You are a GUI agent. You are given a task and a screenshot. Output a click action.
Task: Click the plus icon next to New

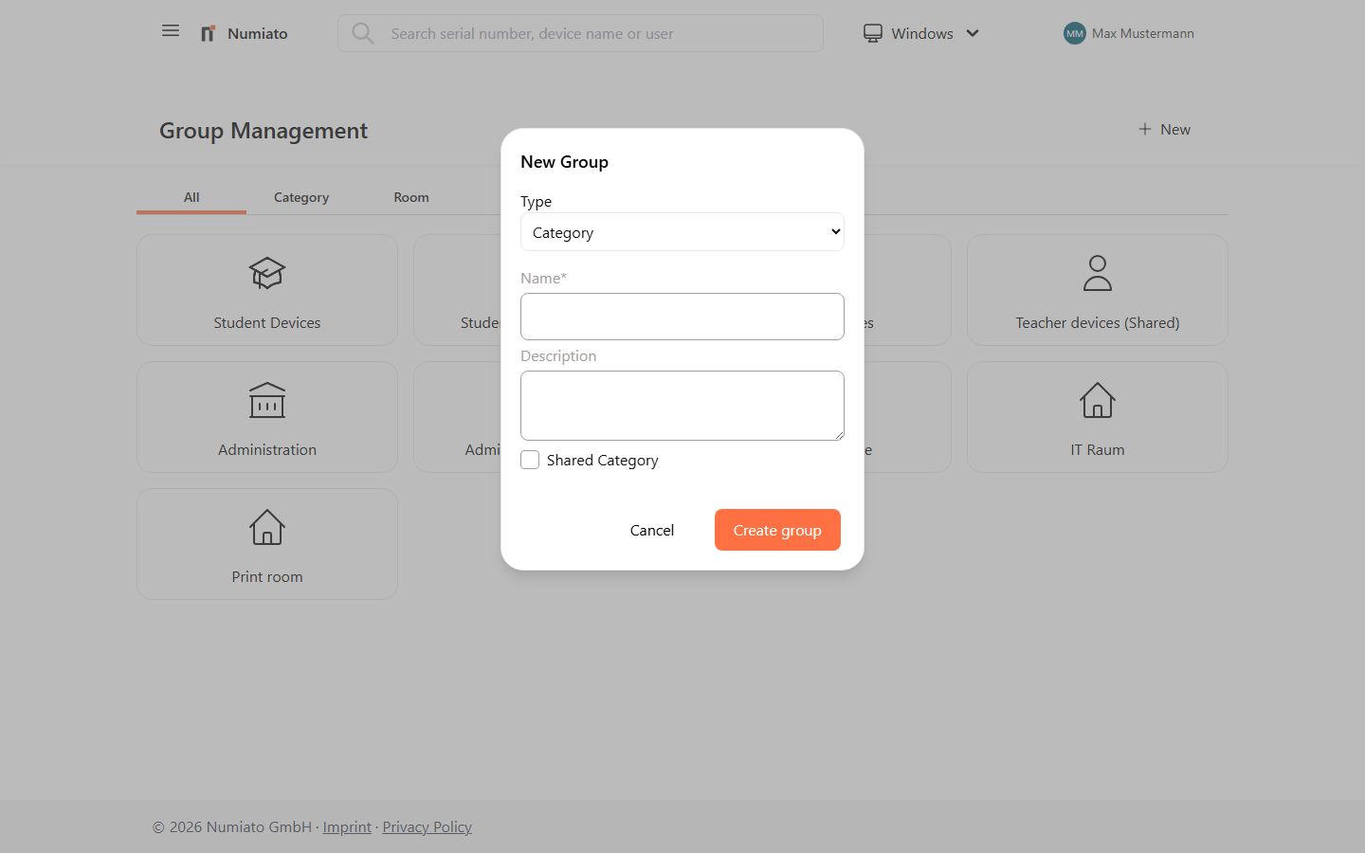(x=1144, y=129)
